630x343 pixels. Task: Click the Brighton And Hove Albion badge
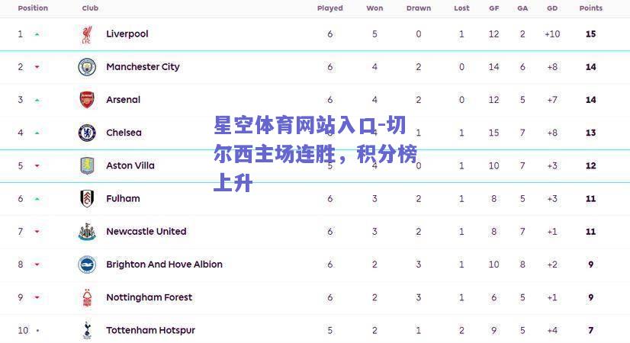click(87, 264)
